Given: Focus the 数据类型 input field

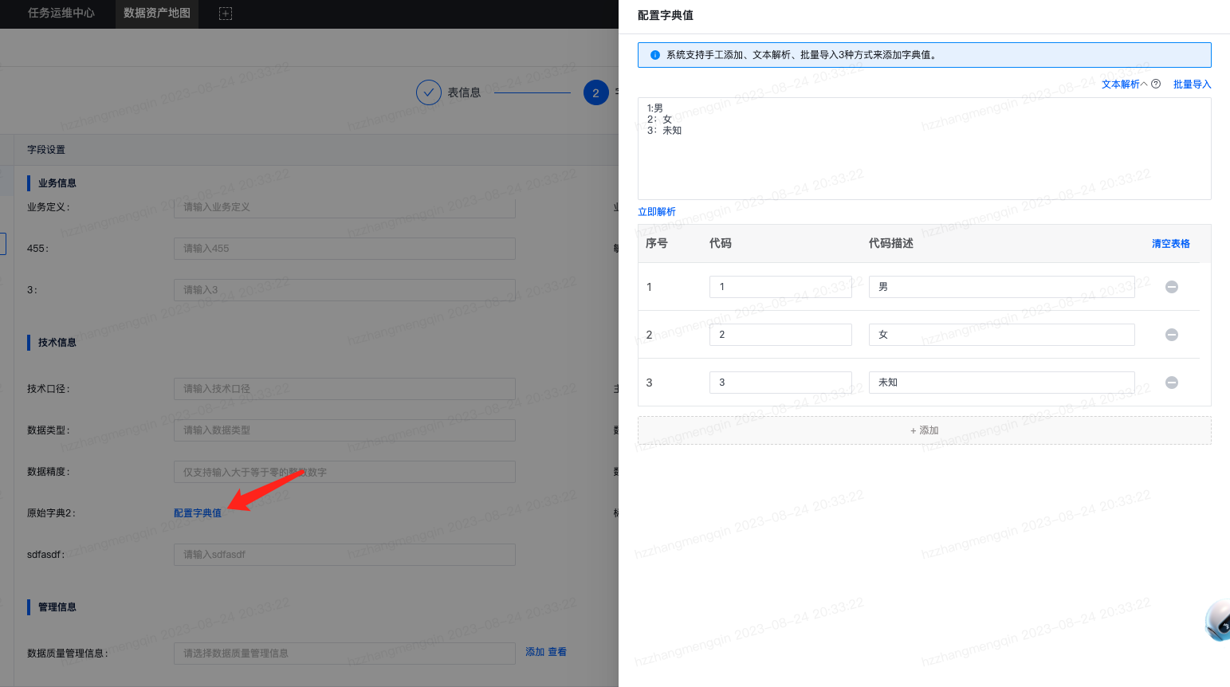Looking at the screenshot, I should 344,430.
